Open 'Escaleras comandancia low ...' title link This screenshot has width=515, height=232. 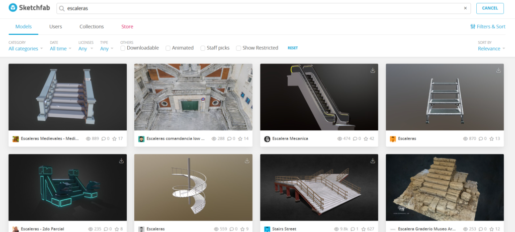click(x=176, y=139)
